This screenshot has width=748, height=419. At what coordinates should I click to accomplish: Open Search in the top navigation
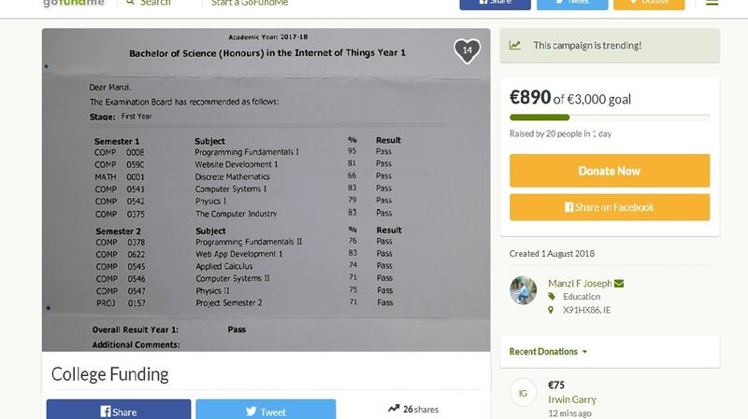(x=154, y=3)
